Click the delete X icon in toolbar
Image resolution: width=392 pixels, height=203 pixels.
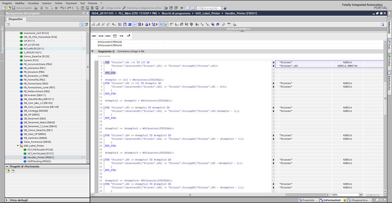click(56, 8)
